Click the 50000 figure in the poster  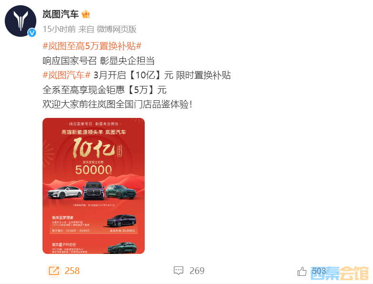tap(94, 170)
